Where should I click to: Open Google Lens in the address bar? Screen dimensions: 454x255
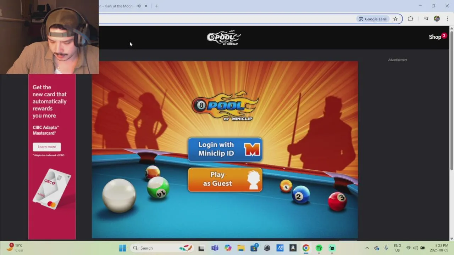point(372,19)
